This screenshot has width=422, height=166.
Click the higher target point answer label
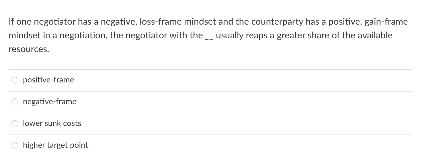[55, 145]
